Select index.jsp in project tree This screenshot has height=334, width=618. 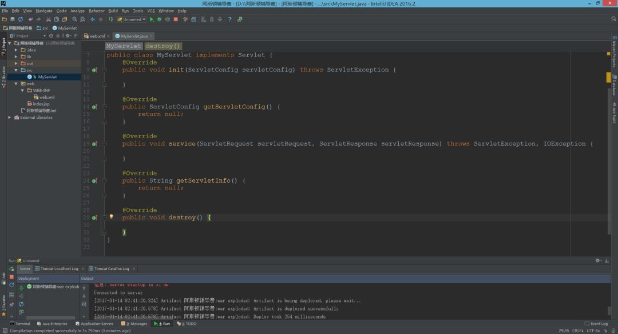tap(38, 104)
